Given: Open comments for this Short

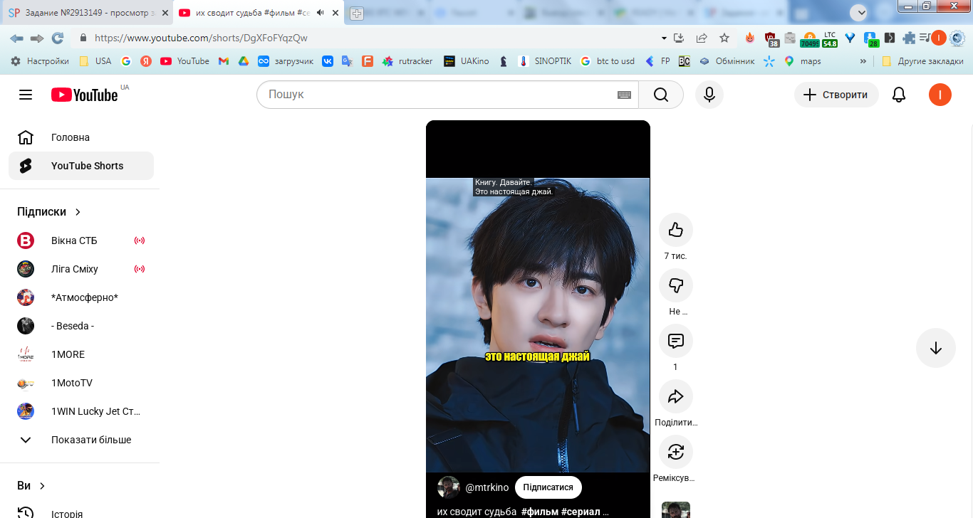Looking at the screenshot, I should coord(676,341).
